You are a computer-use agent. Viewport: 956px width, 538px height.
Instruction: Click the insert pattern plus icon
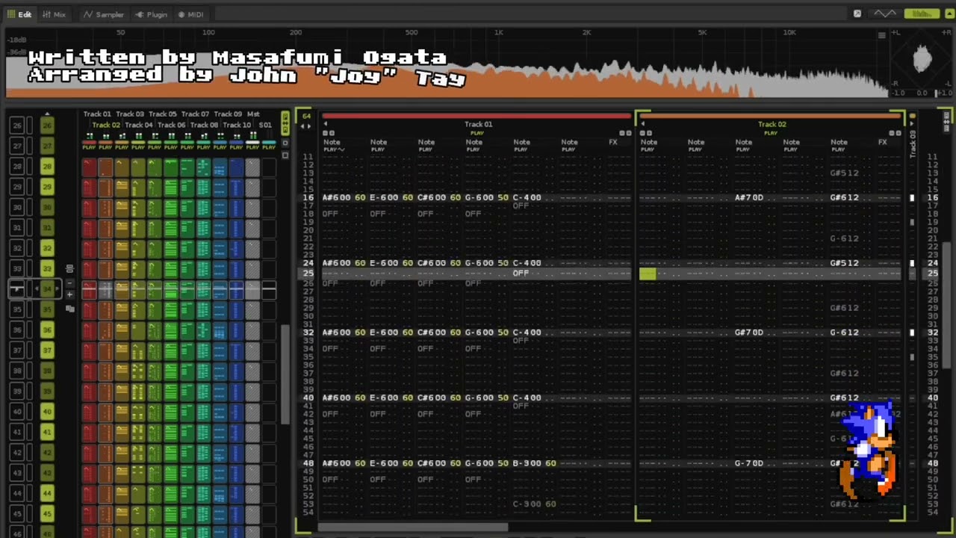70,294
